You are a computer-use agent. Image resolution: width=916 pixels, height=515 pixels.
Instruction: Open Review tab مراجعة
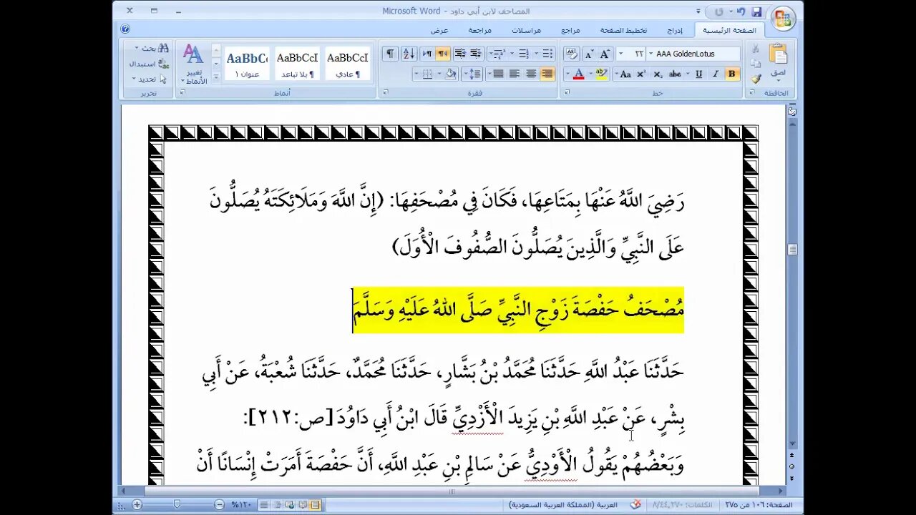coord(479,30)
